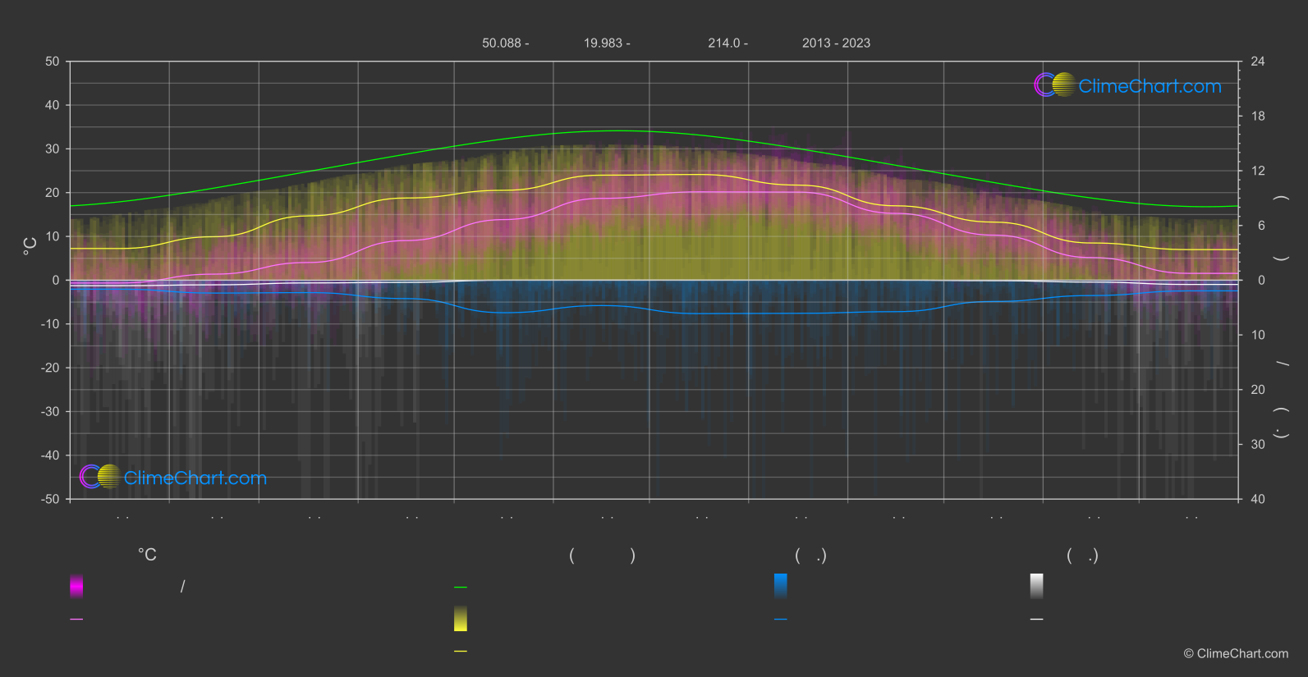Toggle the yellow line legend marker

[x=461, y=652]
